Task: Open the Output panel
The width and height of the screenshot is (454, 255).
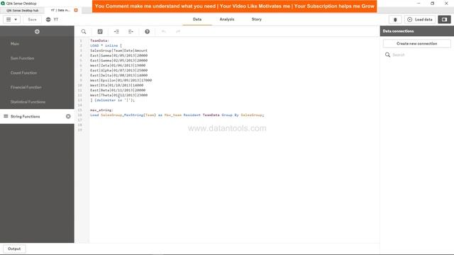Action: pyautogui.click(x=14, y=249)
